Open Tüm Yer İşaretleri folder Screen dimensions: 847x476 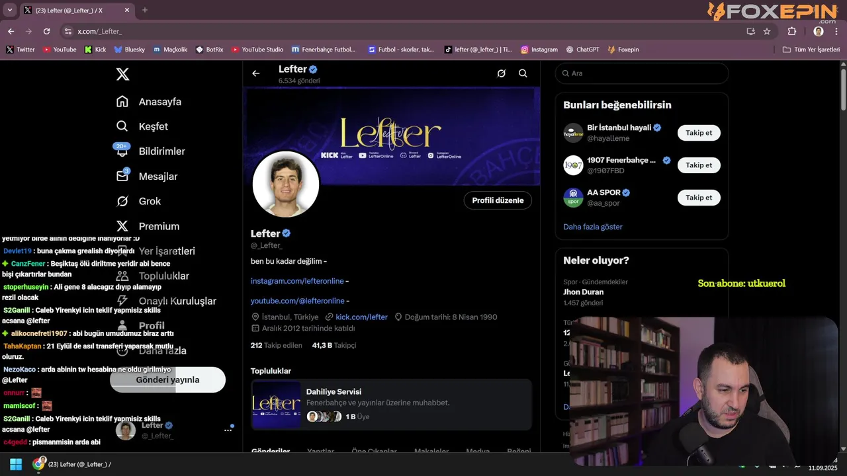[811, 50]
